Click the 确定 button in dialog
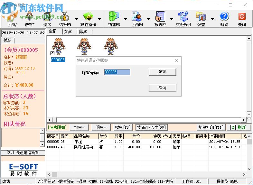The height and width of the screenshot is (185, 253). click(163, 72)
